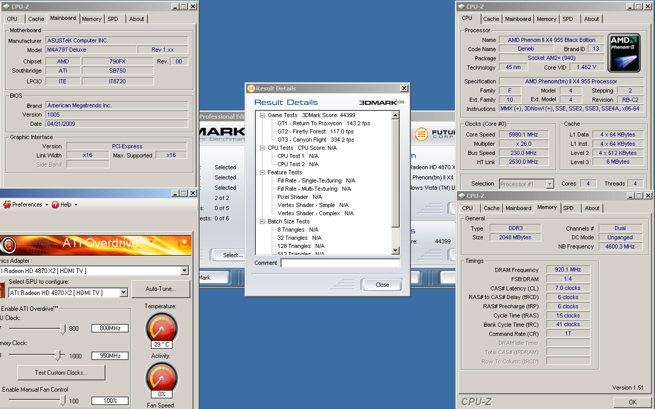Click NB Frequency value 4600.3 MHz
This screenshot has height=409, width=655.
[x=621, y=246]
